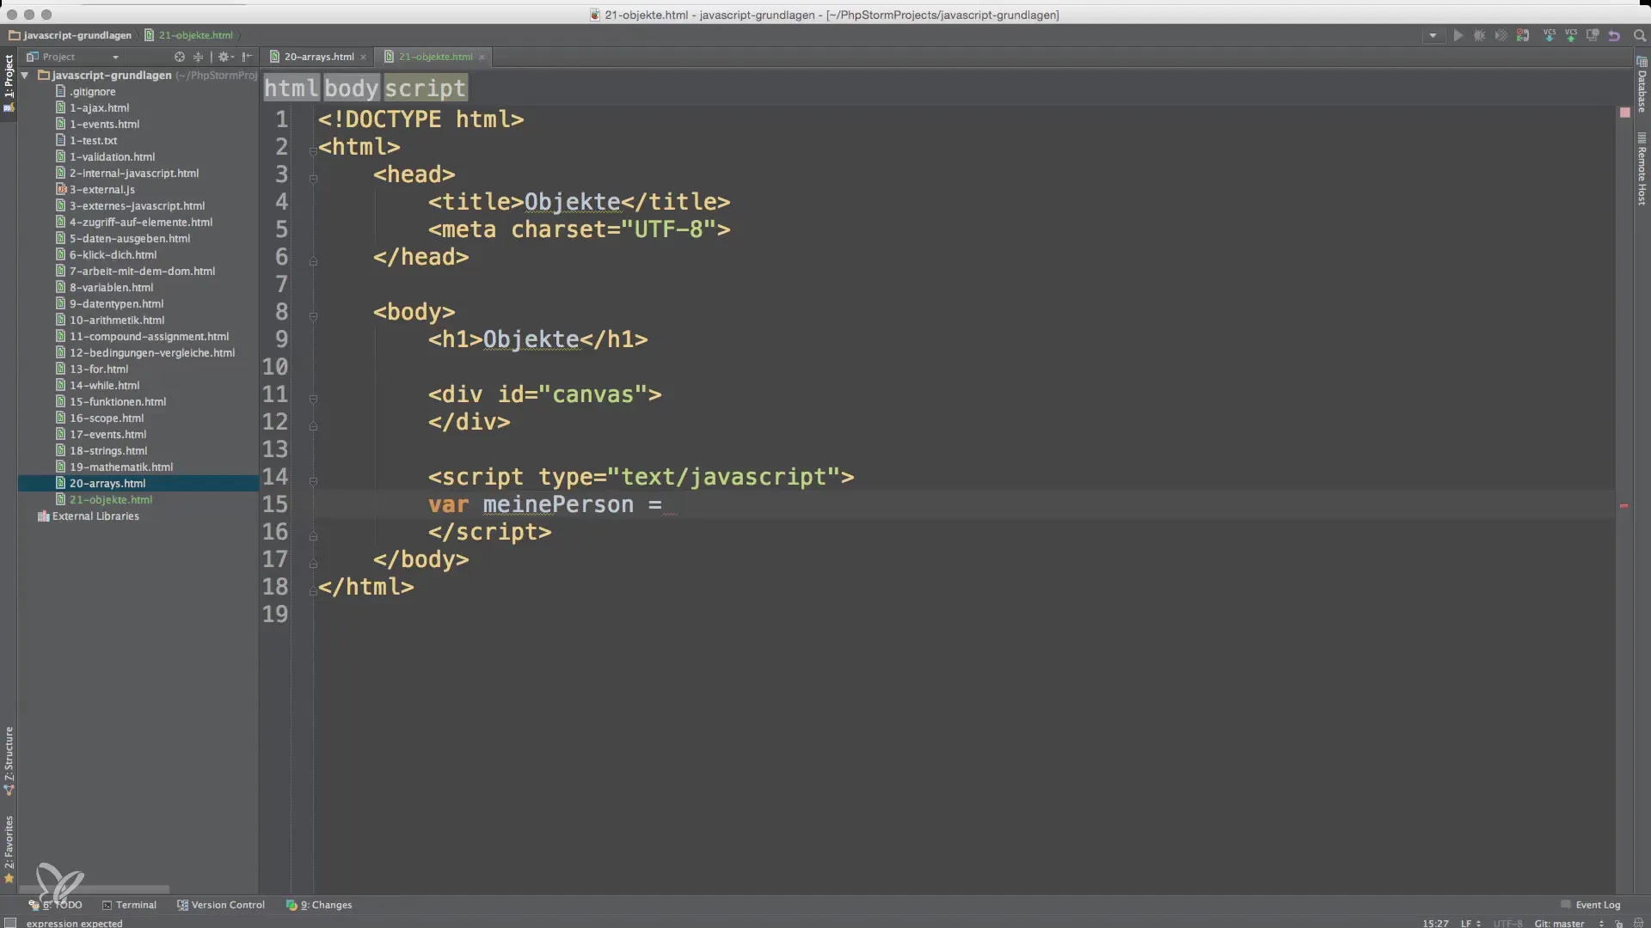The width and height of the screenshot is (1651, 928).
Task: Open the Project panel settings gear
Action: (x=224, y=57)
